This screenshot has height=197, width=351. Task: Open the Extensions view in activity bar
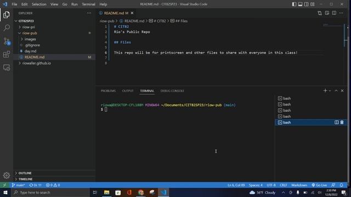pos(7,54)
